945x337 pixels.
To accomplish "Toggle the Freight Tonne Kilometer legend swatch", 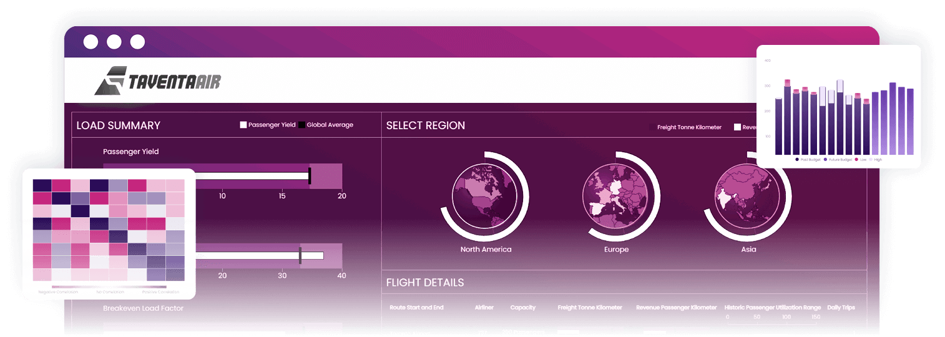I will point(652,127).
